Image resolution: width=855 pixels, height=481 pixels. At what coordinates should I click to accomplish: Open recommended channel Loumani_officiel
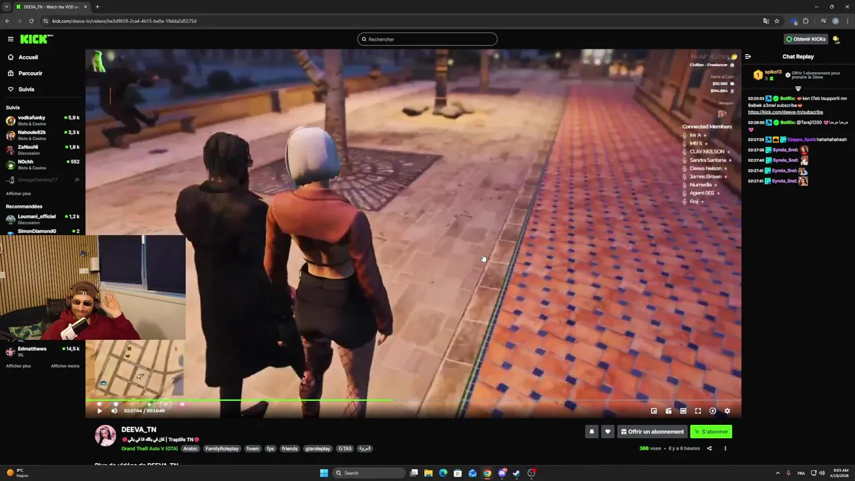tap(43, 219)
